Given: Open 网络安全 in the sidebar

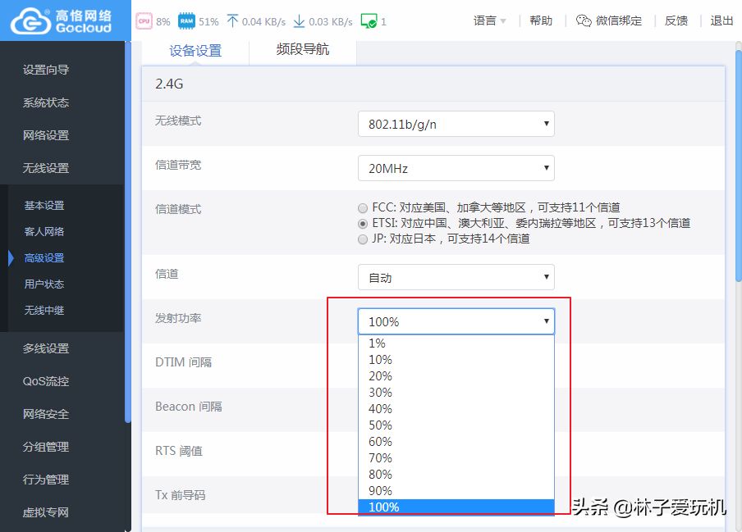Looking at the screenshot, I should pos(46,414).
